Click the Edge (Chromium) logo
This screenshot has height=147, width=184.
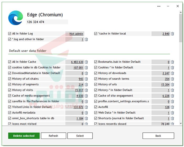click(16, 18)
